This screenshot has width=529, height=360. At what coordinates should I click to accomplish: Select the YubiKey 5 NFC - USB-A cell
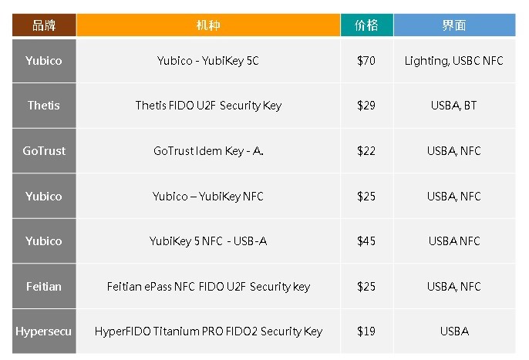208,241
